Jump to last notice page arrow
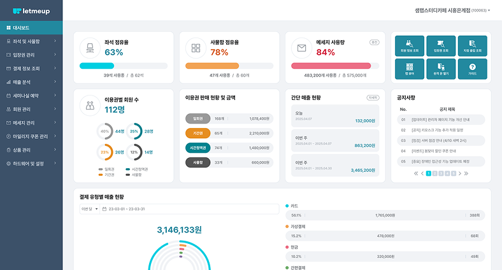Image resolution: width=502 pixels, height=270 pixels. [466, 173]
